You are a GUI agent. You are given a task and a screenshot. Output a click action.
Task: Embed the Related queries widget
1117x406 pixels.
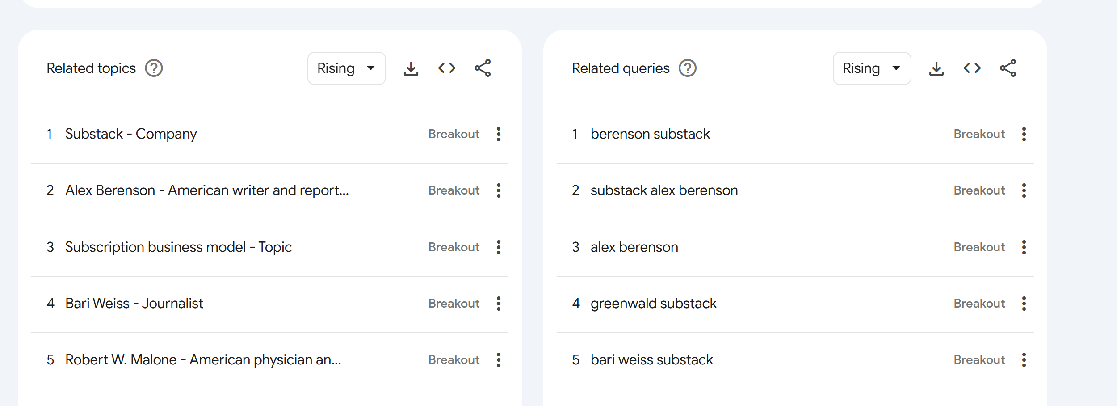(972, 68)
